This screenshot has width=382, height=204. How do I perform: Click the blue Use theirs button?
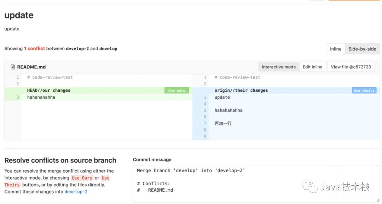(364, 91)
